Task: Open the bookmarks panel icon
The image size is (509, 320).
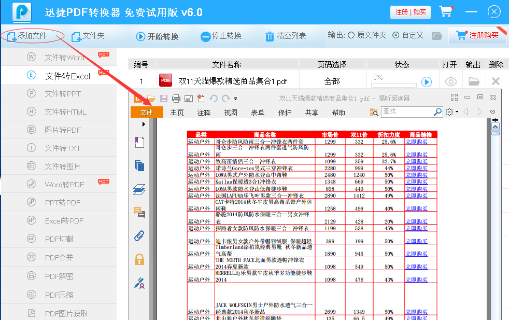Action: pos(139,142)
